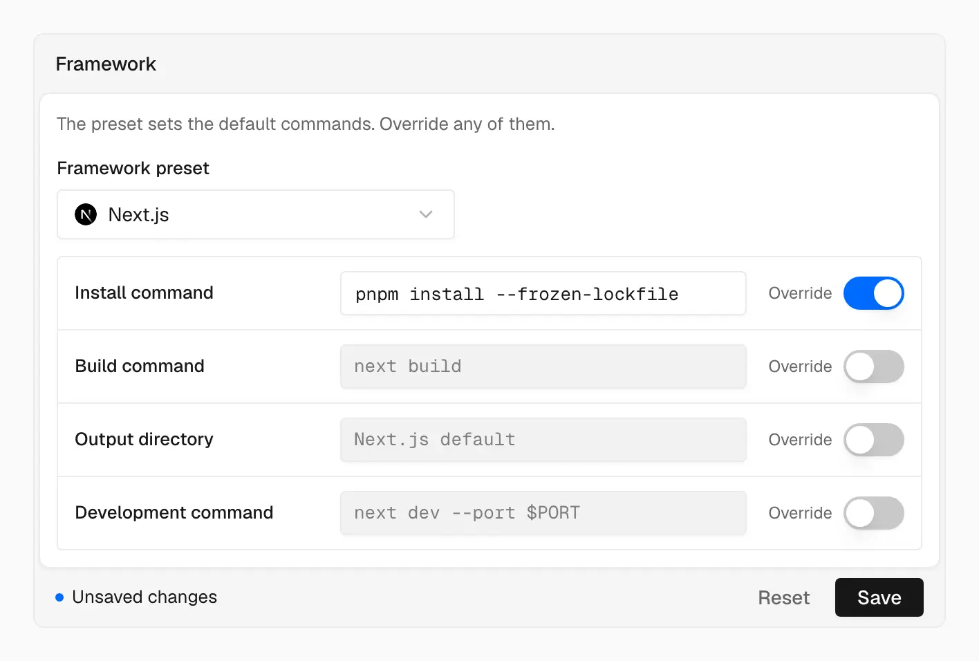
Task: Click the 'Output directory' row label
Action: pyautogui.click(x=144, y=439)
